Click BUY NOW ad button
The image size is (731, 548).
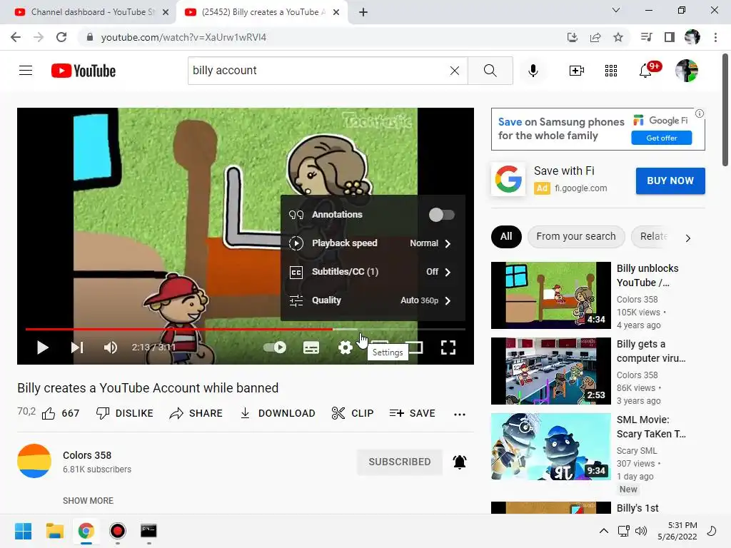[x=670, y=181]
